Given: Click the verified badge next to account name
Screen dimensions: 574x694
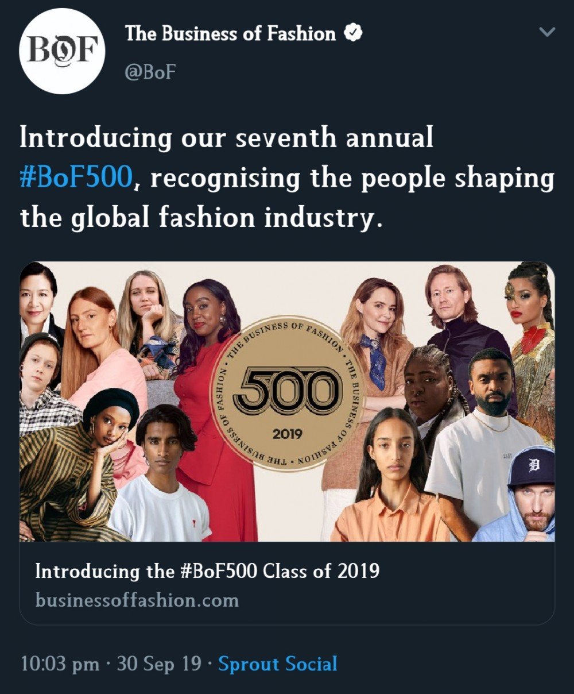Looking at the screenshot, I should 352,33.
